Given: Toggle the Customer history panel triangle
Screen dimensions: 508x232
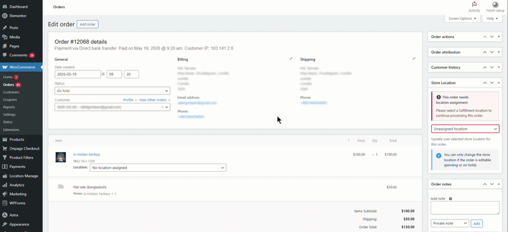Looking at the screenshot, I should tap(498, 67).
